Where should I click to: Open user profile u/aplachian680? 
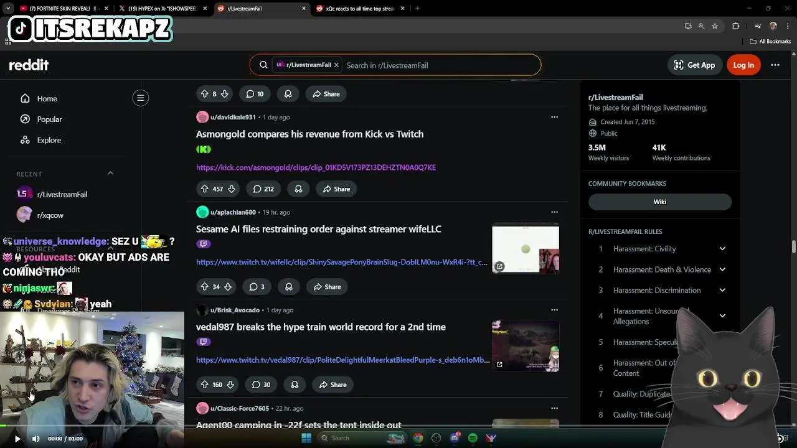click(x=233, y=212)
